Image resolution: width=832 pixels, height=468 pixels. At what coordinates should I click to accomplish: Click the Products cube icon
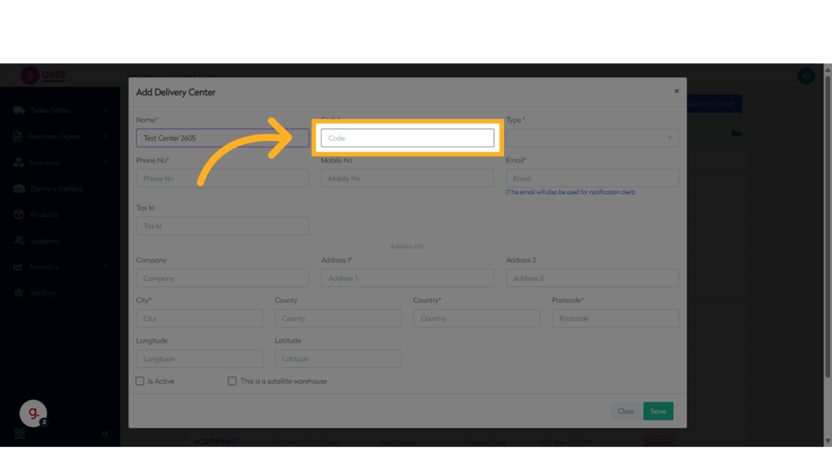tap(19, 215)
